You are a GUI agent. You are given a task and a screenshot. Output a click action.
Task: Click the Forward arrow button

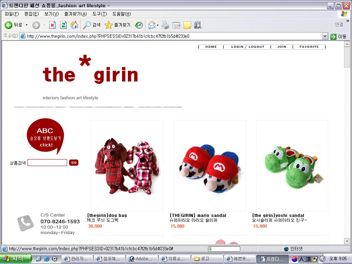(x=36, y=25)
